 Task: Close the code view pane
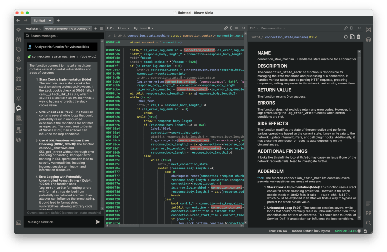coord(243,28)
